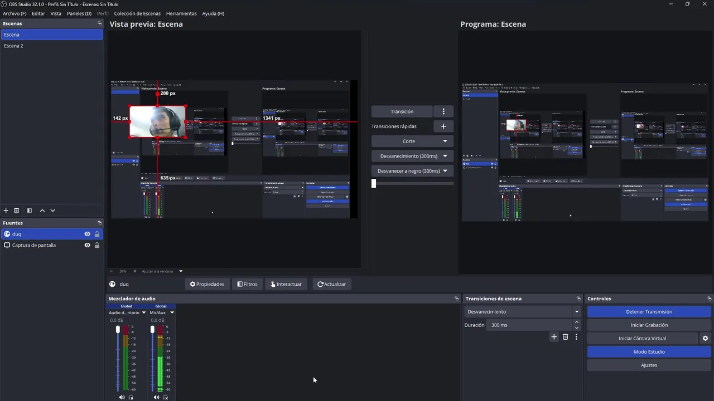Viewport: 714px width, 401px height.
Task: Click globe icon in source toolbar beside duq
Action: pyautogui.click(x=112, y=284)
